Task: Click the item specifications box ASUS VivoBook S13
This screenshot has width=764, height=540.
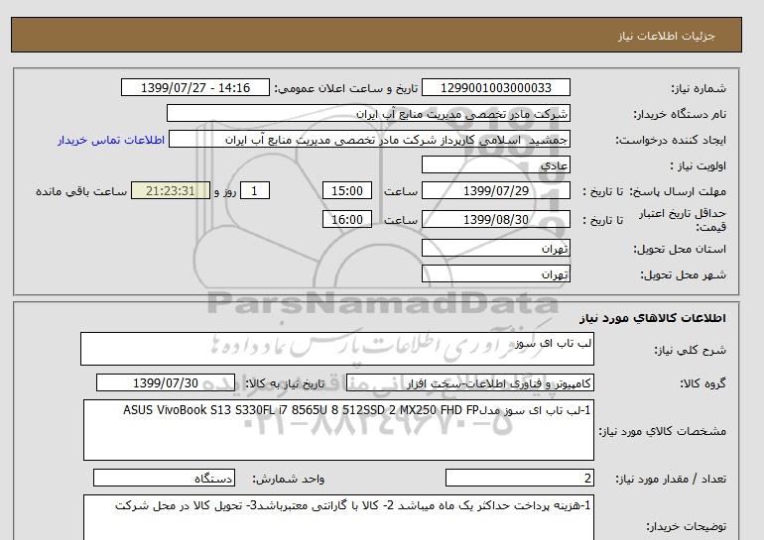Action: point(338,430)
